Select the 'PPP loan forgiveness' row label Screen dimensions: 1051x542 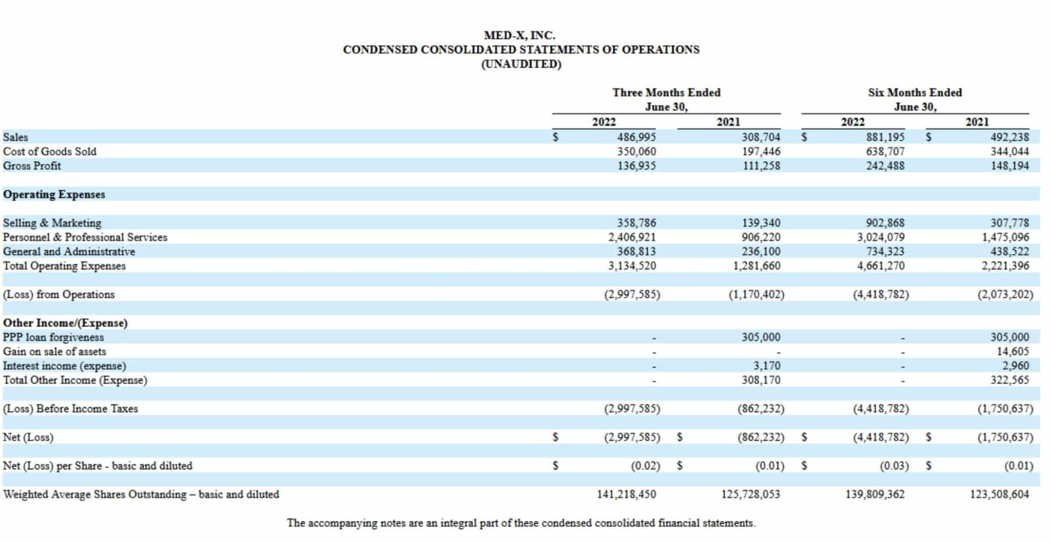pyautogui.click(x=53, y=337)
